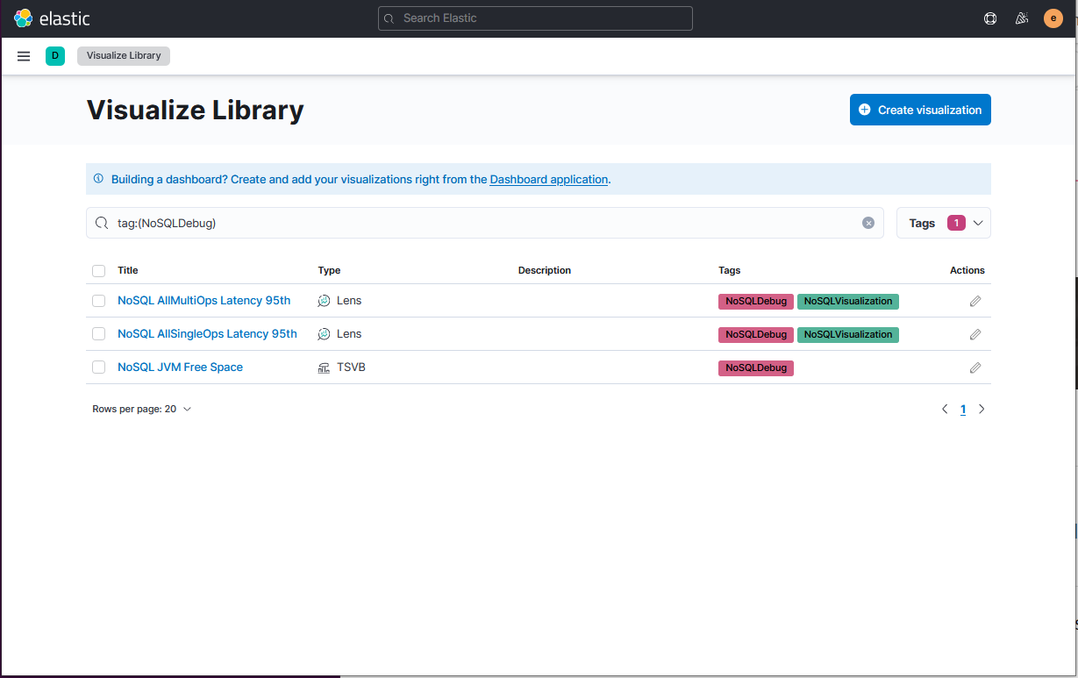Click the TSVB icon next to NoSQL JVM Free Space

(324, 368)
